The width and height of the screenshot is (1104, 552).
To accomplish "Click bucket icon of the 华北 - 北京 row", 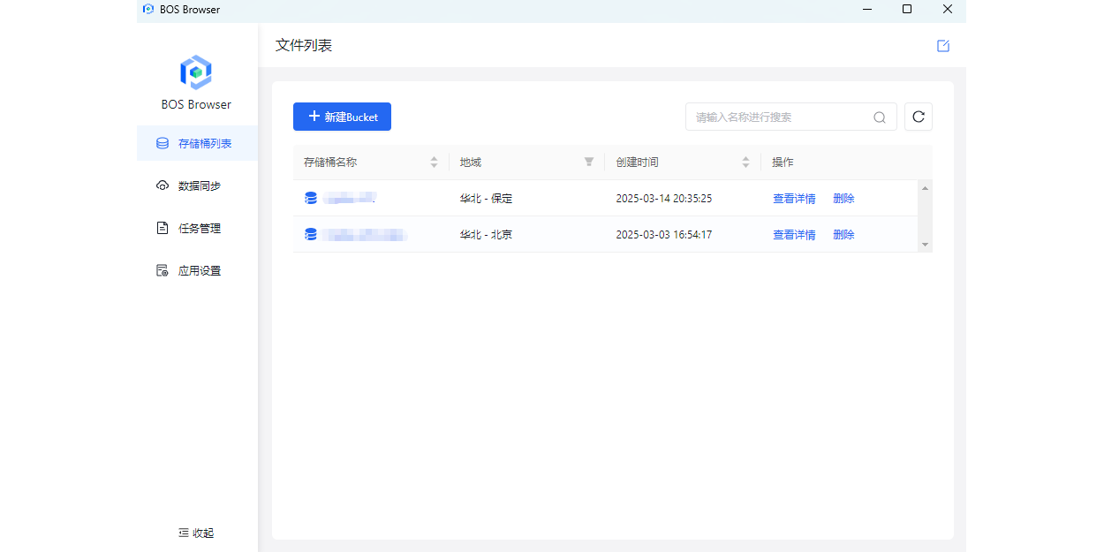I will pyautogui.click(x=311, y=234).
